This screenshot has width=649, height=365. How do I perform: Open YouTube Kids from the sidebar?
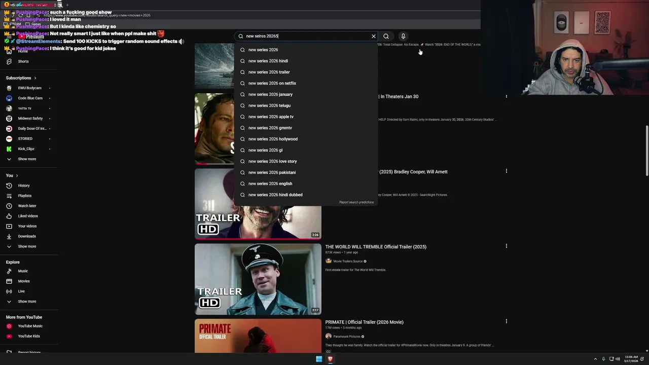coord(28,336)
